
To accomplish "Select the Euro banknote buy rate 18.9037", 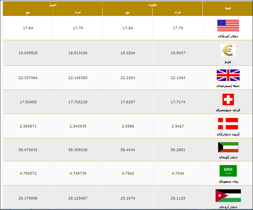I will [x=178, y=53].
